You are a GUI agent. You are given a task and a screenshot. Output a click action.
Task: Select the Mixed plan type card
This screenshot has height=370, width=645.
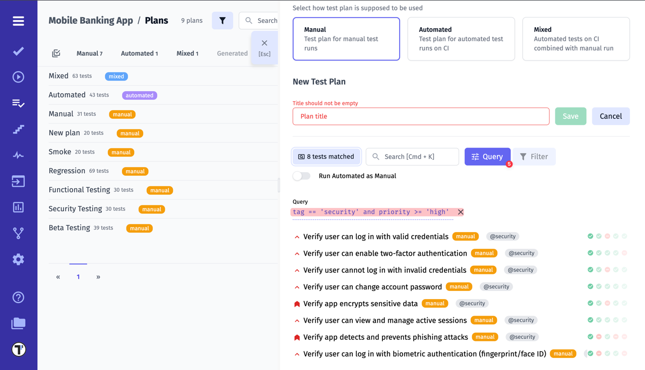[576, 39]
